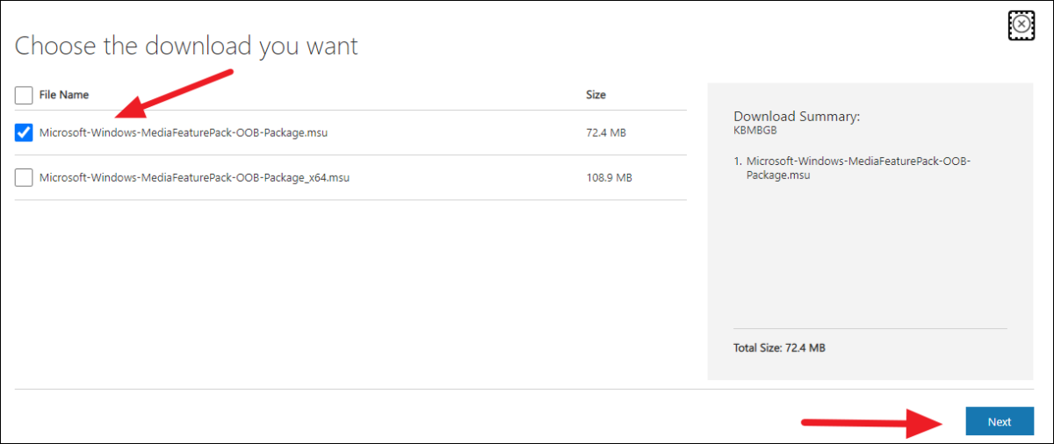Click the 108.9 MB size value
The width and height of the screenshot is (1054, 444).
tap(609, 177)
